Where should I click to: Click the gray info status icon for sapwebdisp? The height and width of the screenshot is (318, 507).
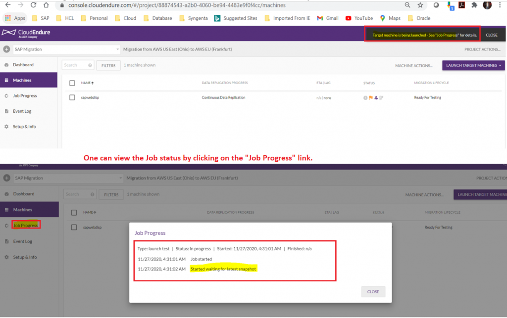pyautogui.click(x=365, y=98)
